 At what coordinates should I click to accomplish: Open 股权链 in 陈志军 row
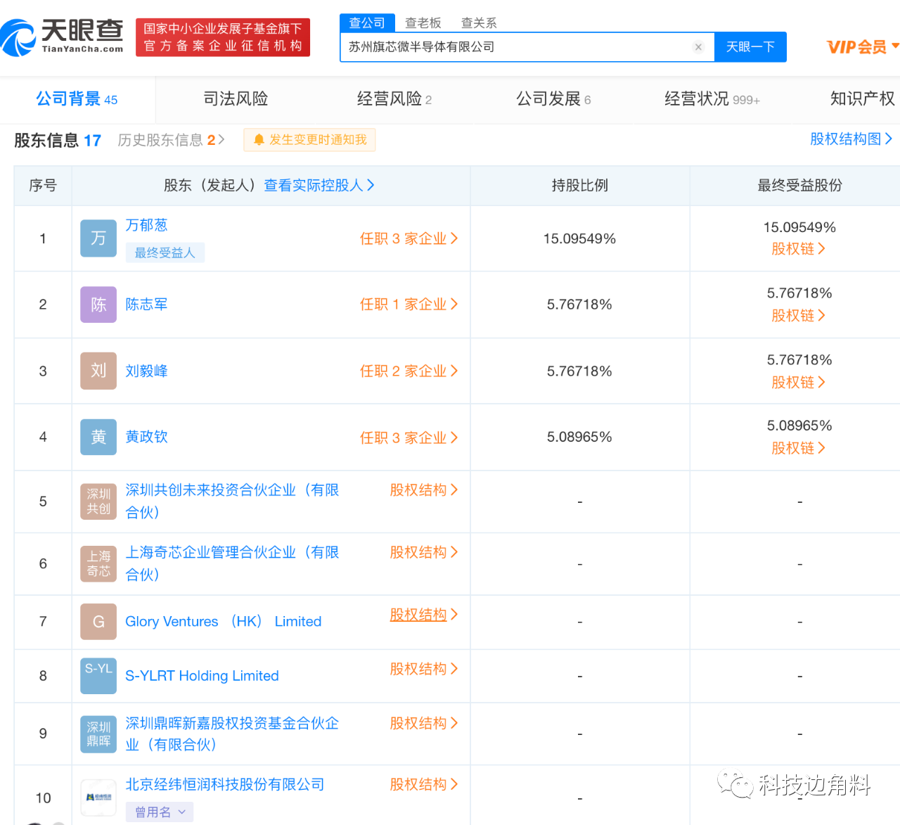pos(799,316)
